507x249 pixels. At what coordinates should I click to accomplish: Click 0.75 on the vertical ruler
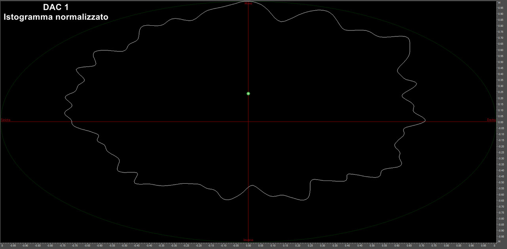pyautogui.click(x=501, y=32)
